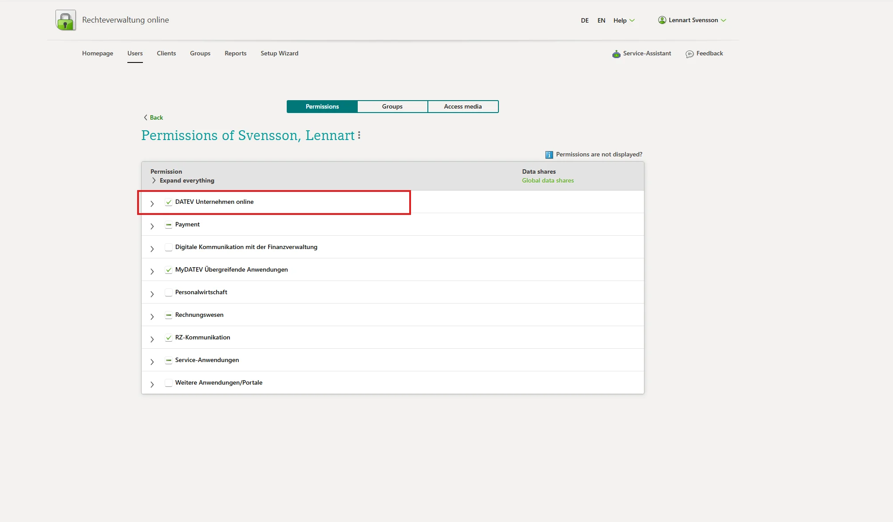Check the Weitere Anwendungen/Portale checkbox

(x=169, y=383)
